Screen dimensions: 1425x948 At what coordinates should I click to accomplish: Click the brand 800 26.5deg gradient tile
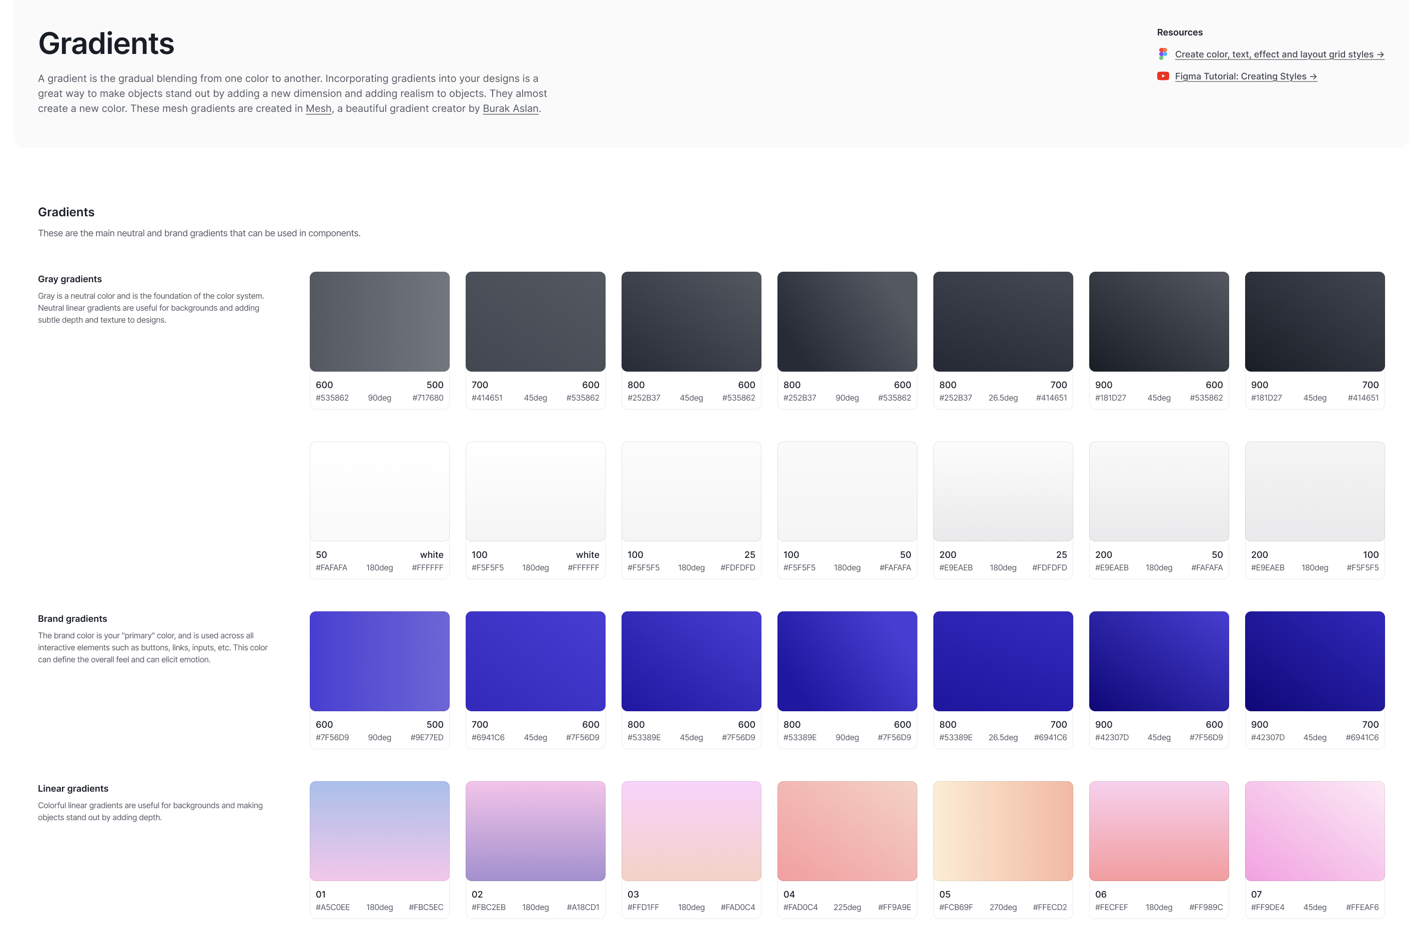coord(1003,661)
